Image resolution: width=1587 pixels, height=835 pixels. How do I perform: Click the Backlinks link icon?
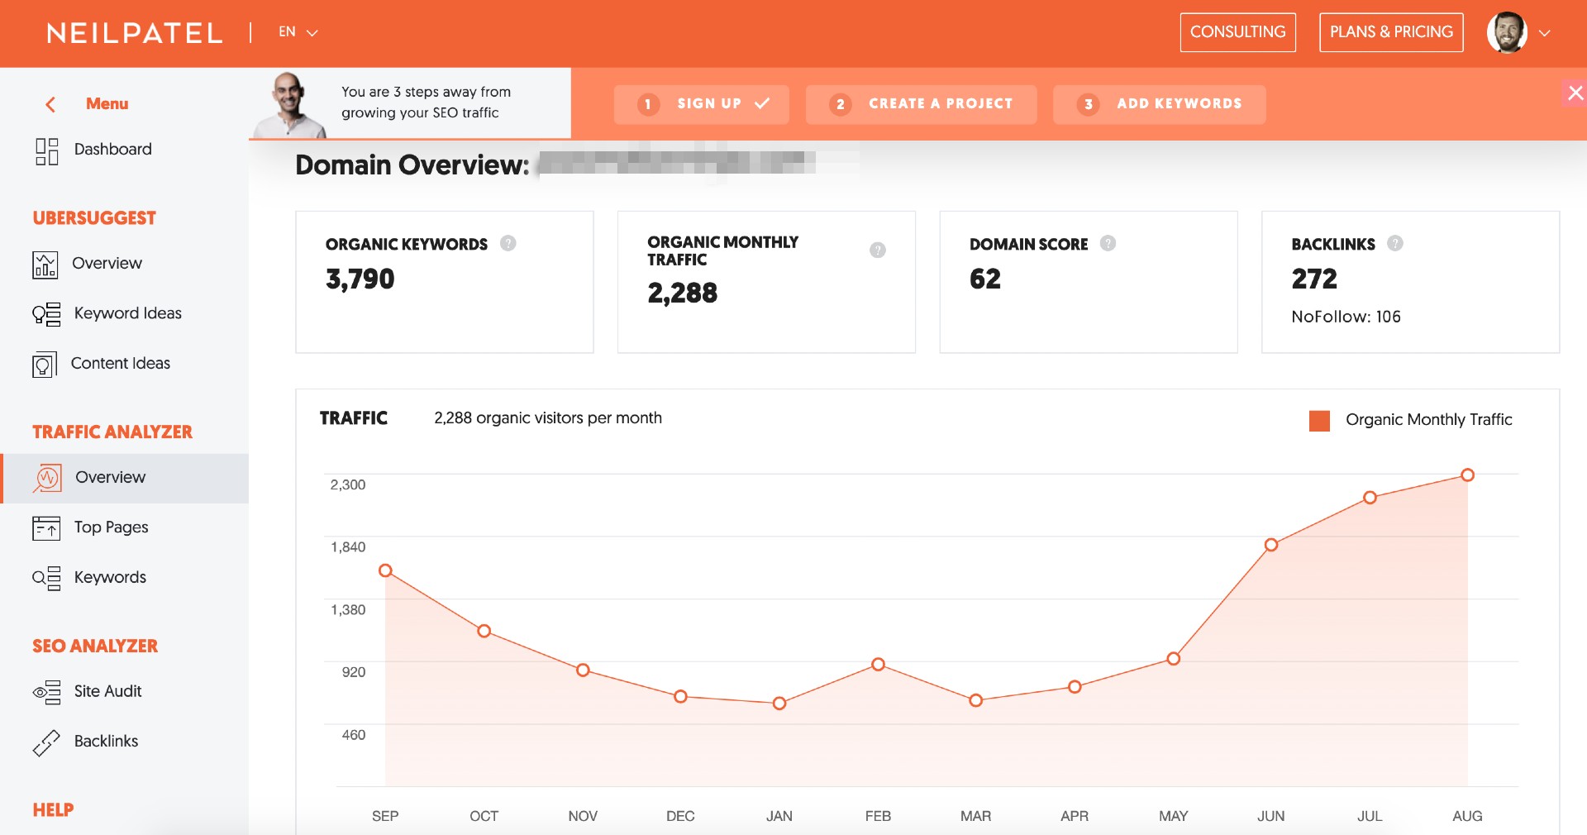click(46, 742)
